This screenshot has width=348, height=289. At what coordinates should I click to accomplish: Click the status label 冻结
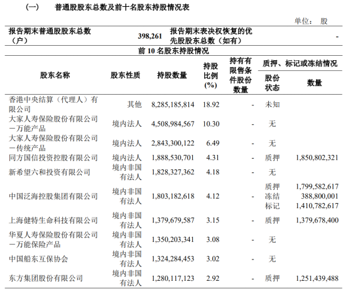point(273,196)
